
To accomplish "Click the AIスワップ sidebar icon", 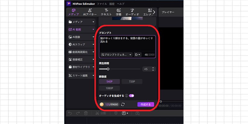I will pos(70,44).
